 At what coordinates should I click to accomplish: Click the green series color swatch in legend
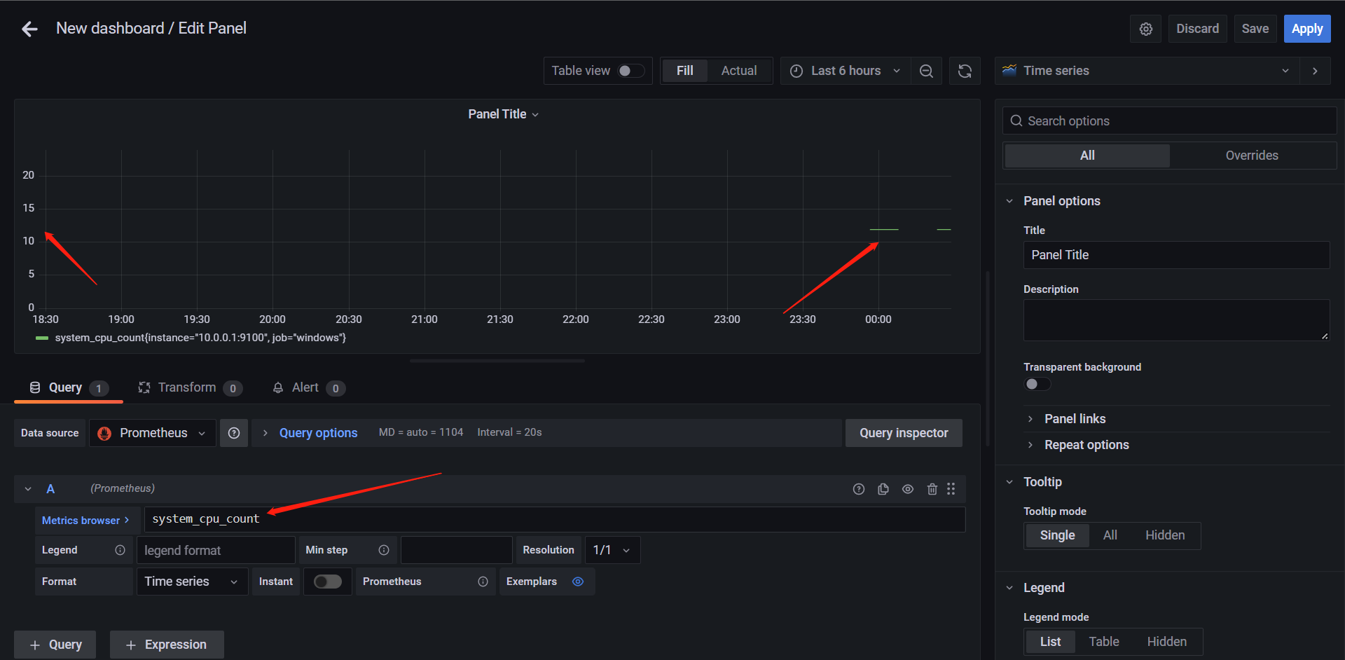(x=42, y=338)
